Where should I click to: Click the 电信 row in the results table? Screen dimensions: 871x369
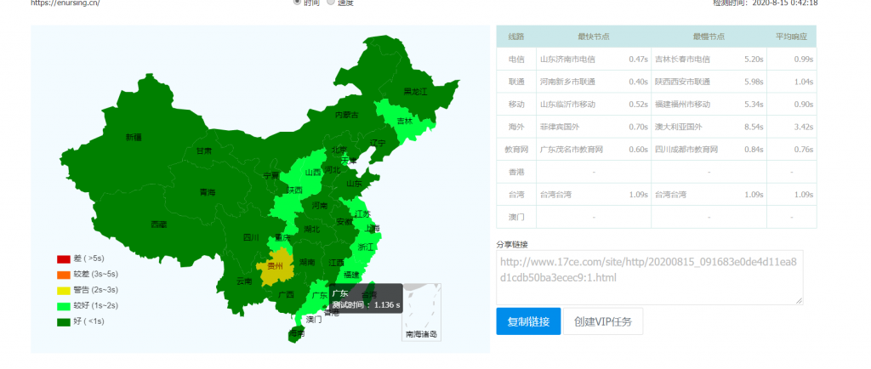pos(516,60)
